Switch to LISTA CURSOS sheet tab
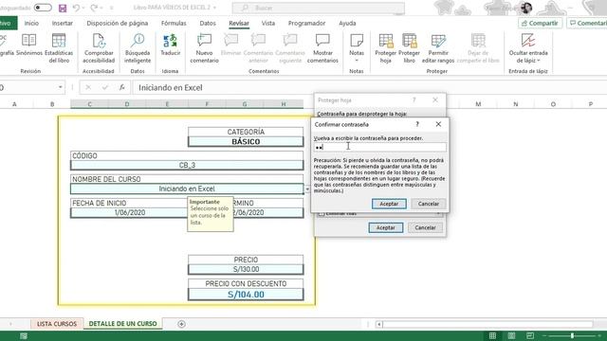The image size is (607, 341). tap(57, 324)
